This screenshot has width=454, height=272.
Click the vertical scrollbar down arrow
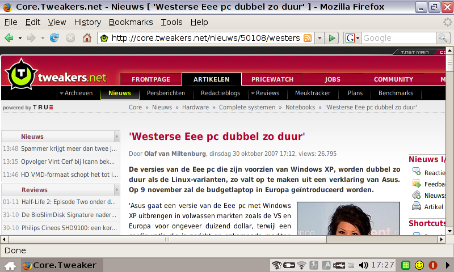(x=449, y=231)
